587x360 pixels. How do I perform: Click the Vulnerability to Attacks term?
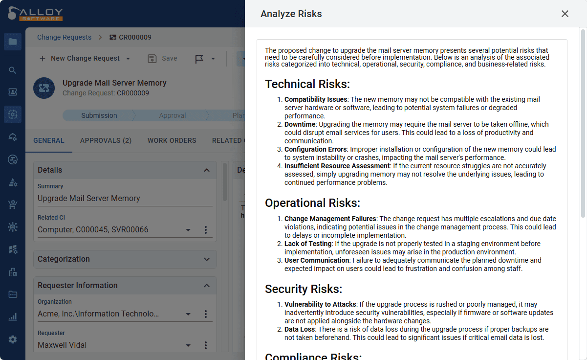[321, 304]
